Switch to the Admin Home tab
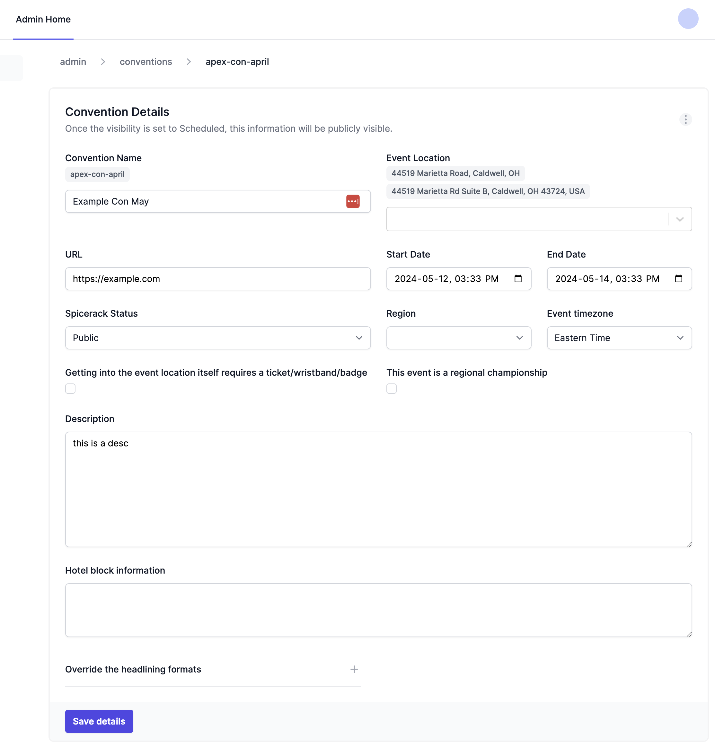Screen dimensions: 715x747 [43, 20]
